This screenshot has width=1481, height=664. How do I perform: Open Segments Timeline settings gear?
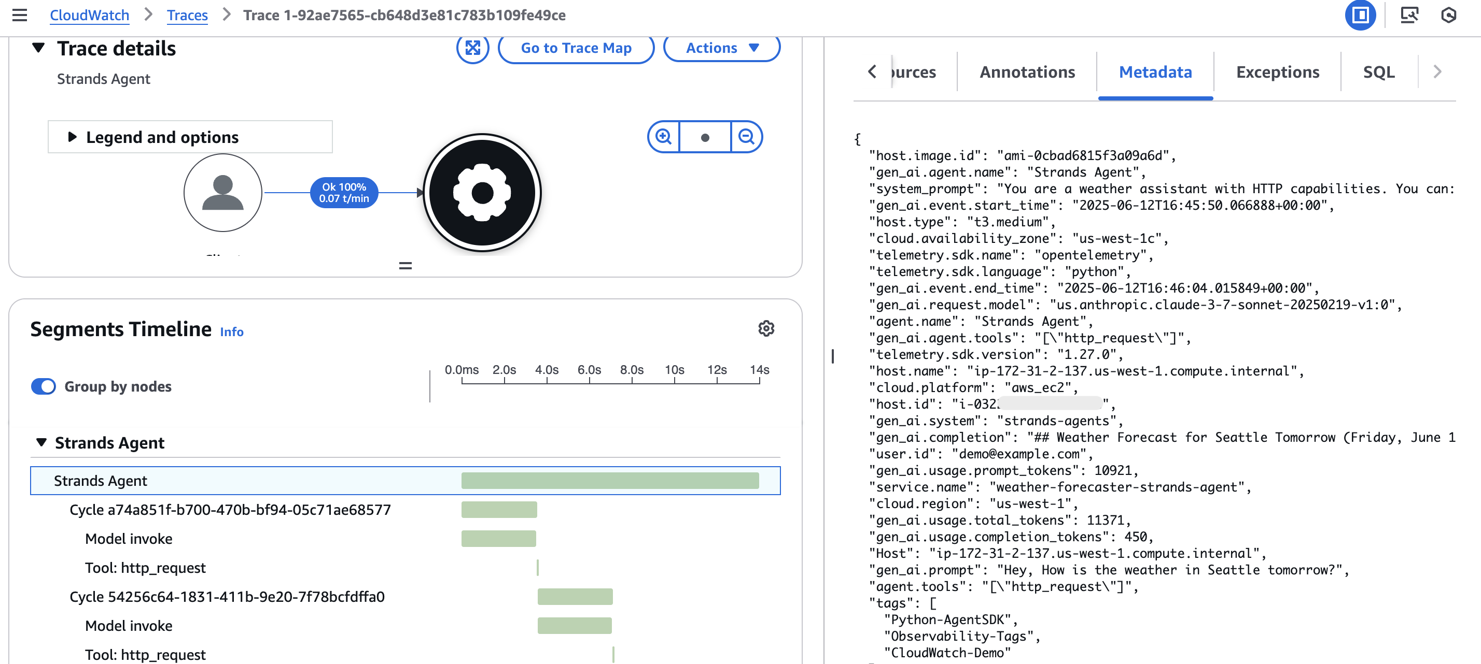click(x=766, y=328)
